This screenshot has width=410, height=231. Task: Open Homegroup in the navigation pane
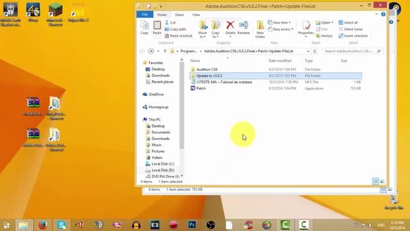pos(158,107)
